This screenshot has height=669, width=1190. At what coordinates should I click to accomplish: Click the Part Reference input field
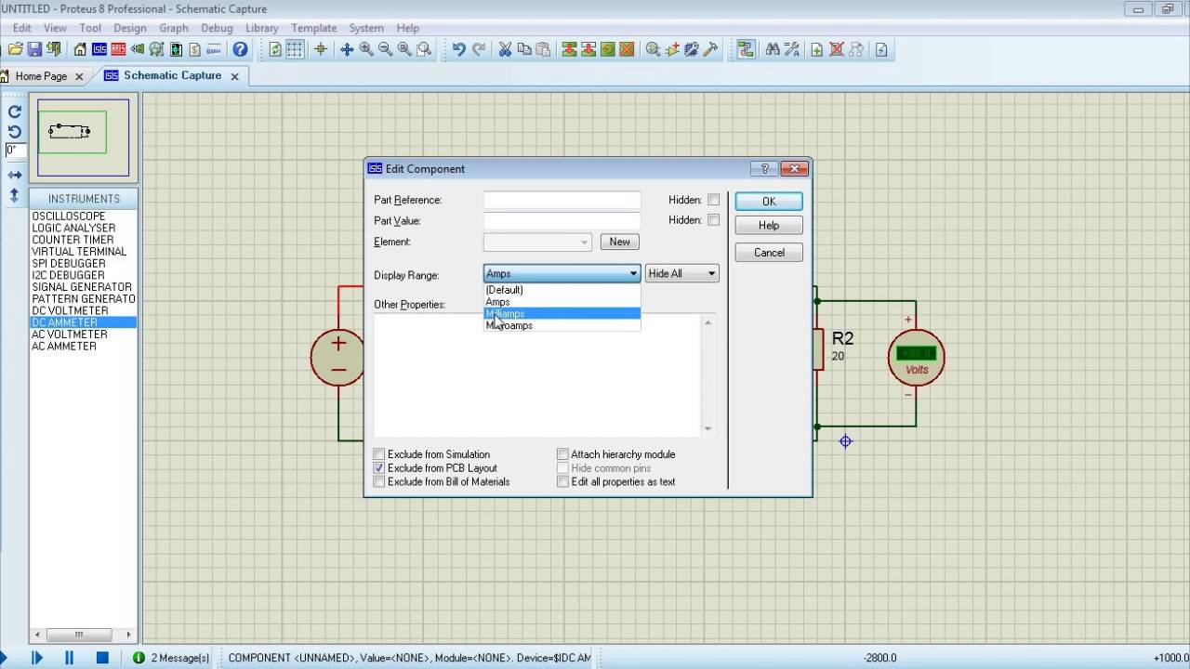[x=562, y=200]
